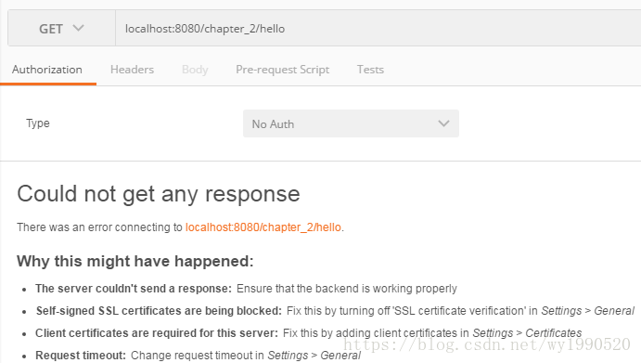The width and height of the screenshot is (641, 363).
Task: Click the 'Type' label
Action: (38, 123)
